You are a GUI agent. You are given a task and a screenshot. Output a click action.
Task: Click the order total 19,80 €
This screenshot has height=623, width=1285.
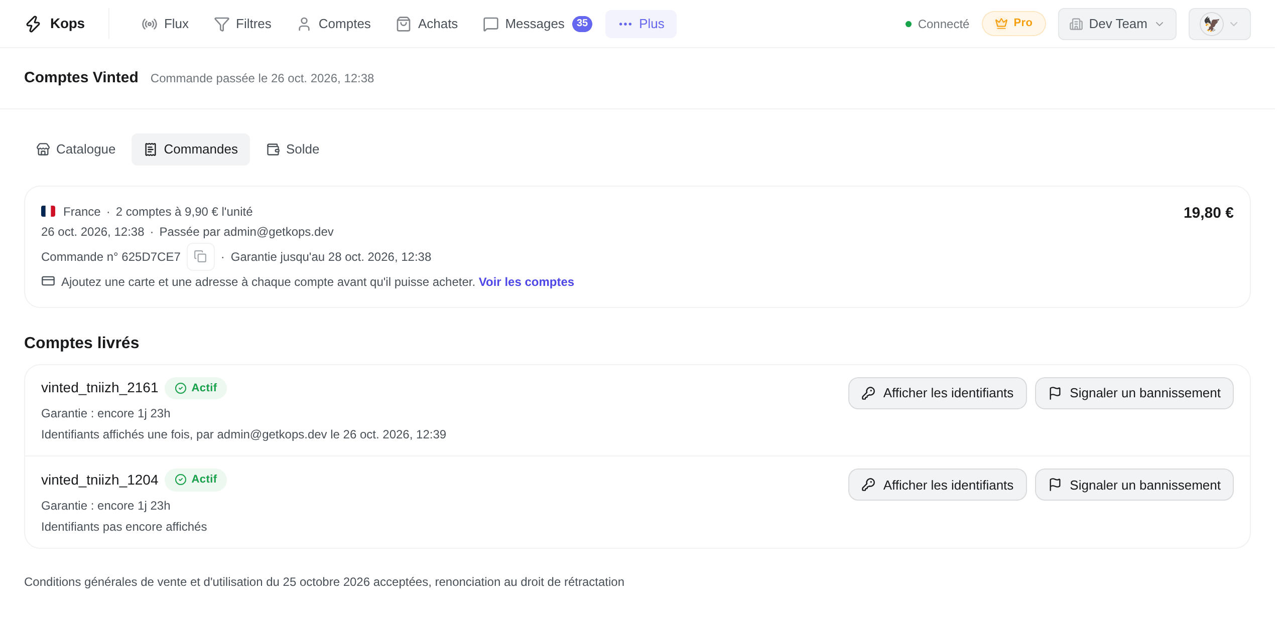tap(1209, 213)
